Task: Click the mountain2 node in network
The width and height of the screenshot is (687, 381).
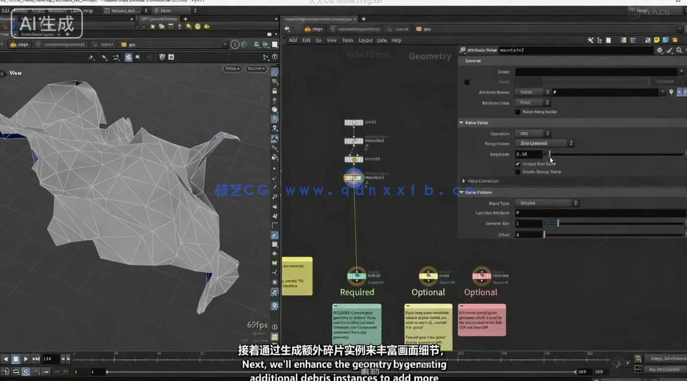Action: 354,178
